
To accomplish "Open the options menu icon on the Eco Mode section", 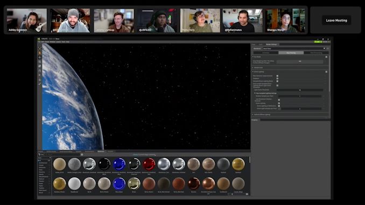I will (x=326, y=57).
